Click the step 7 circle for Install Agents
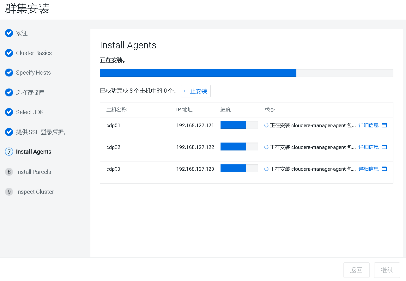 pos(9,152)
